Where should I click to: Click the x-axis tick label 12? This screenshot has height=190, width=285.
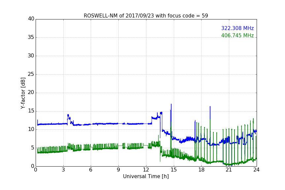point(146,170)
